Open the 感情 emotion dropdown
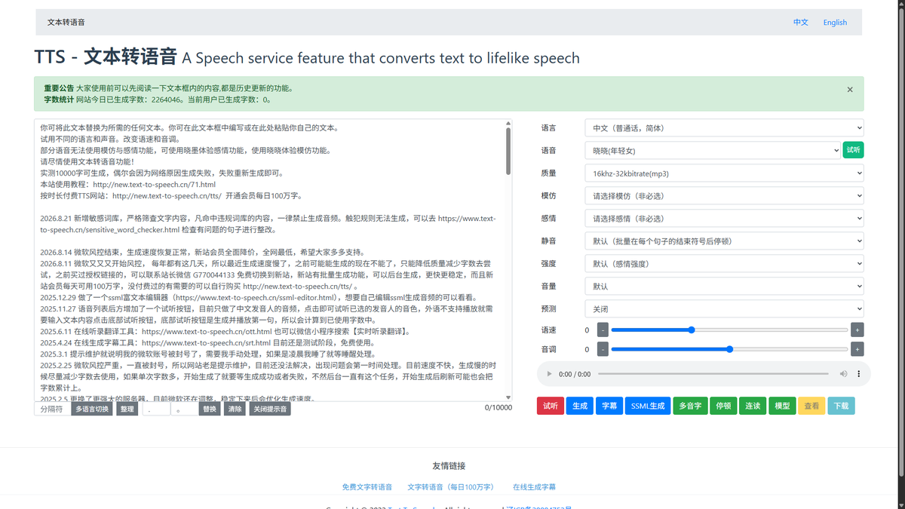Screen dimensions: 905x509 click(x=724, y=219)
